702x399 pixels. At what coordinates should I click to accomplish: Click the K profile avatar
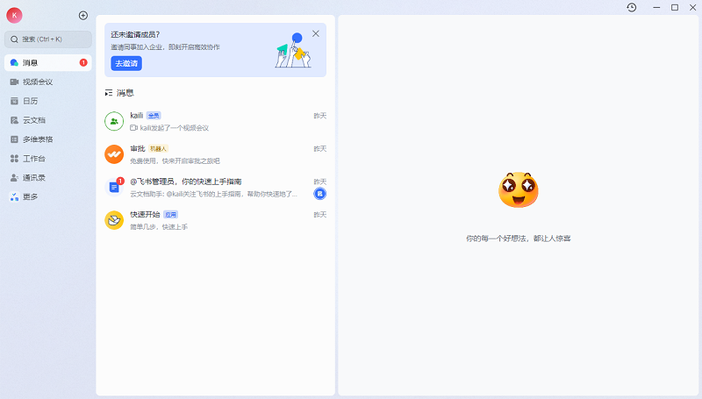tap(14, 15)
